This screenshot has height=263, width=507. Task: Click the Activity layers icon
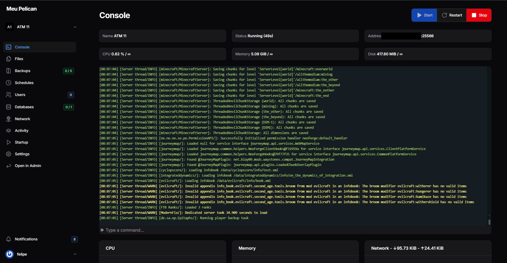pyautogui.click(x=9, y=131)
